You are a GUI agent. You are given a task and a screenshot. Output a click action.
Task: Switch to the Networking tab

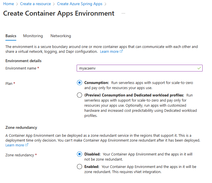61,36
